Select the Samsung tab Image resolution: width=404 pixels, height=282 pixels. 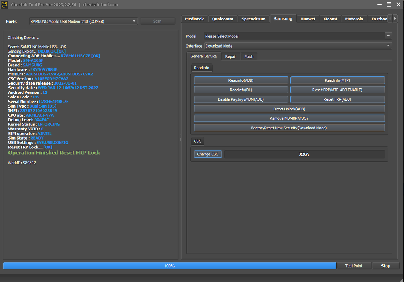[x=283, y=19]
